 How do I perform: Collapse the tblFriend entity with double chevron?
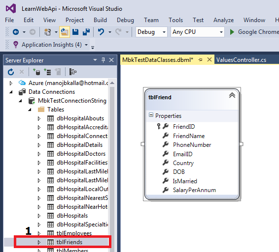(x=232, y=95)
